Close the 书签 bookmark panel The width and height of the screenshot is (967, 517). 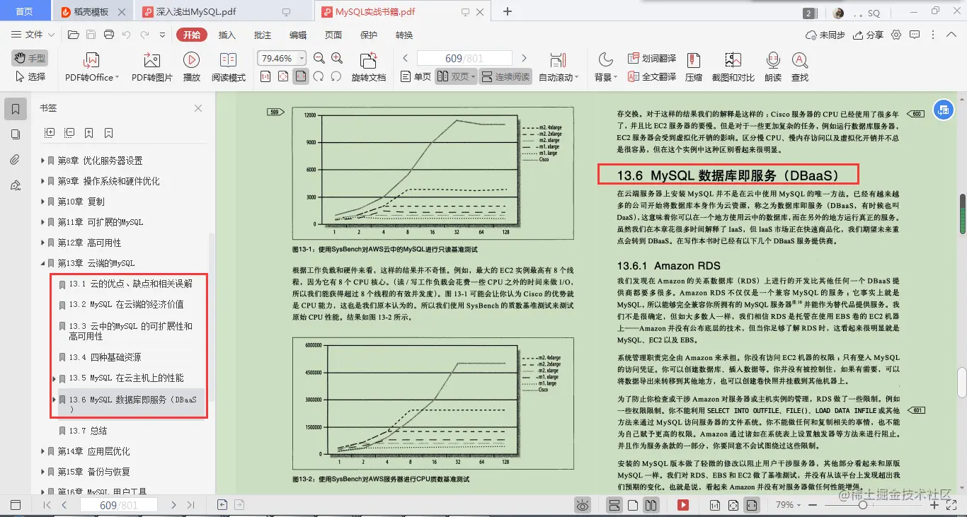[x=198, y=108]
